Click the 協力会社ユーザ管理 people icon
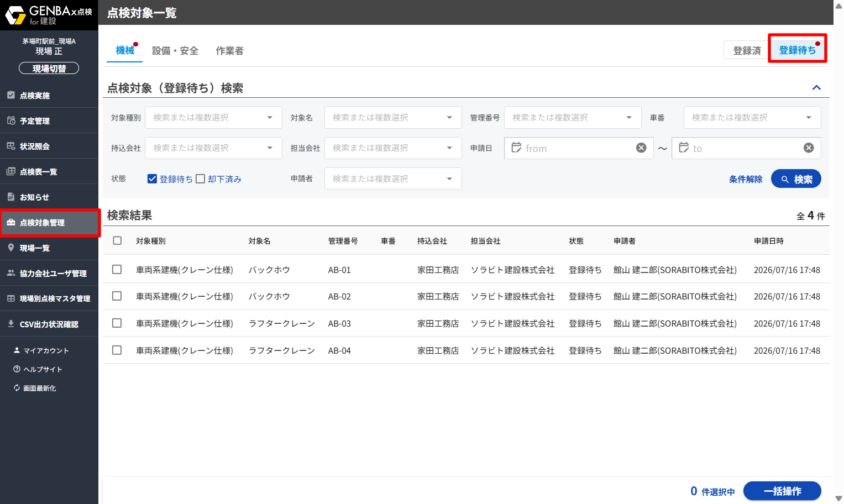Image resolution: width=844 pixels, height=504 pixels. (11, 273)
